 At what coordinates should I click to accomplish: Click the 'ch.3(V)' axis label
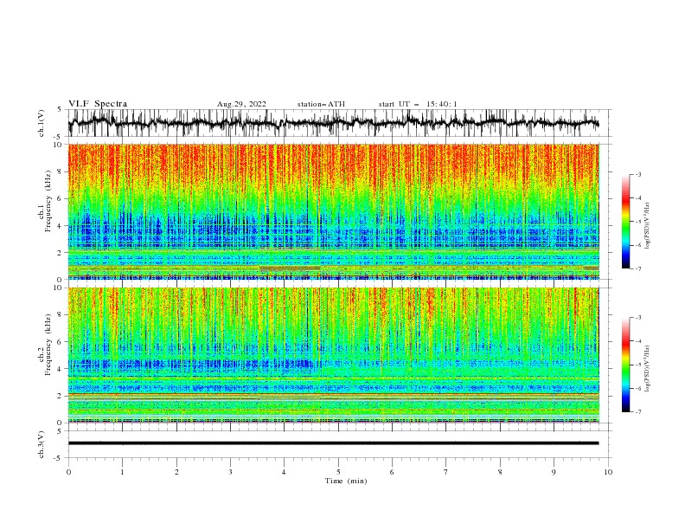(42, 444)
